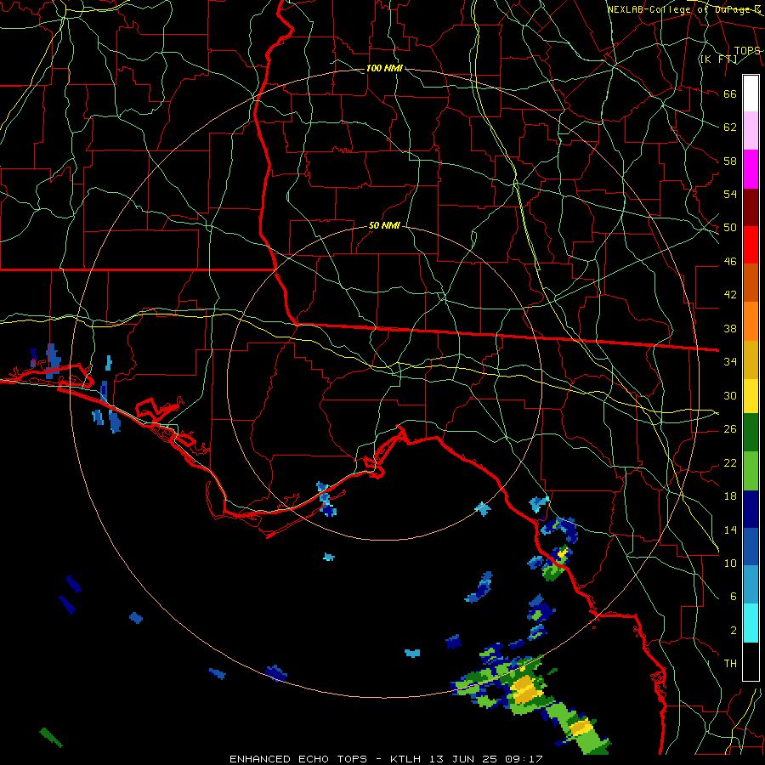This screenshot has width=765, height=765.
Task: Click the legend value 46
Action: tap(730, 262)
